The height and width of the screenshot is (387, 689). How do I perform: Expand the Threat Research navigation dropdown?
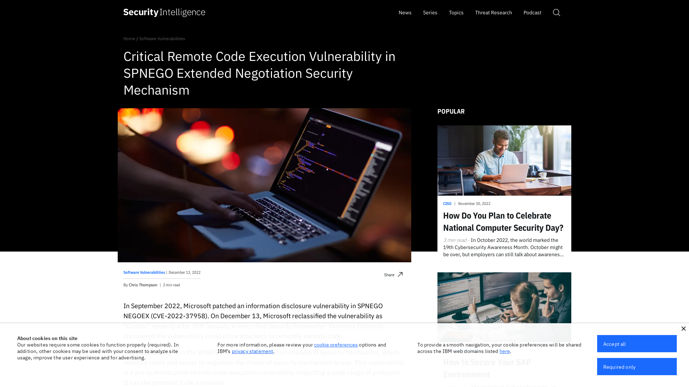[493, 12]
